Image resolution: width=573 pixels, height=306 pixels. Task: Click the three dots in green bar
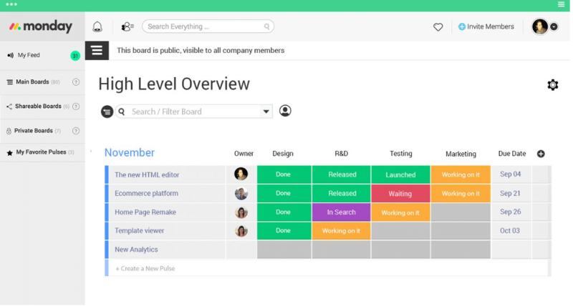tap(11, 4)
